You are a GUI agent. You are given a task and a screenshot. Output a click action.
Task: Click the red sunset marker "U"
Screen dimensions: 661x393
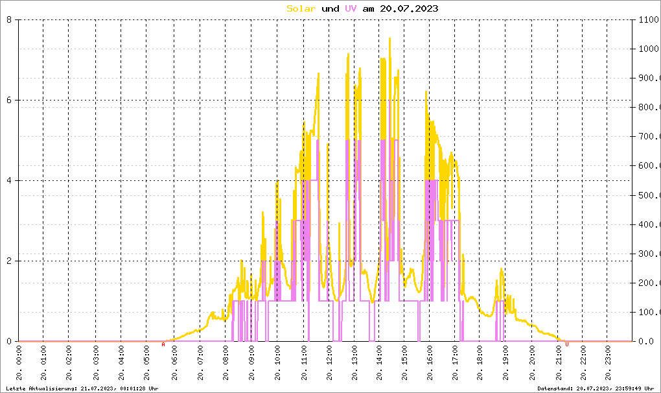567,344
